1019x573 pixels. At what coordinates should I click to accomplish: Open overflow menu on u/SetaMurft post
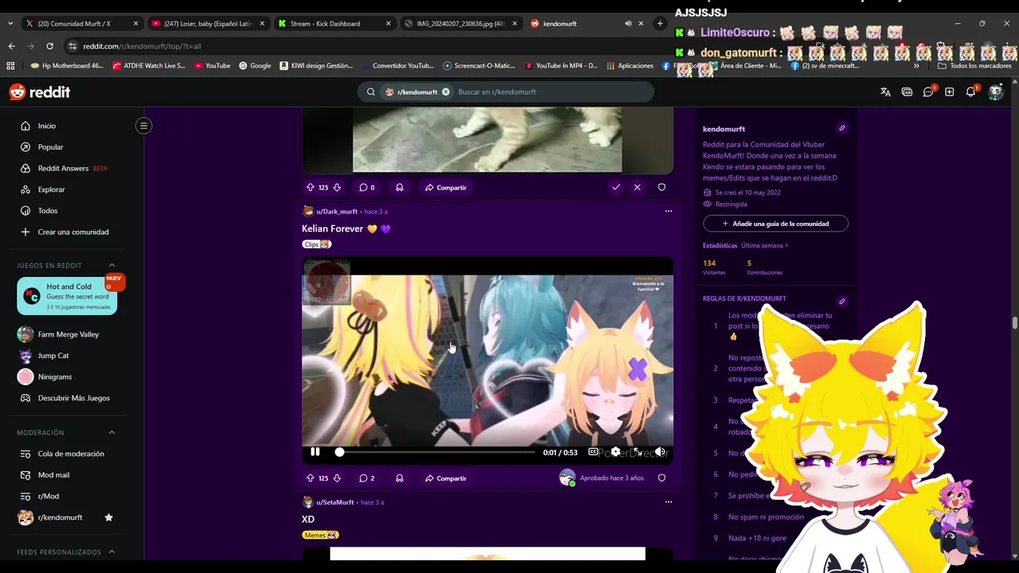pos(669,502)
